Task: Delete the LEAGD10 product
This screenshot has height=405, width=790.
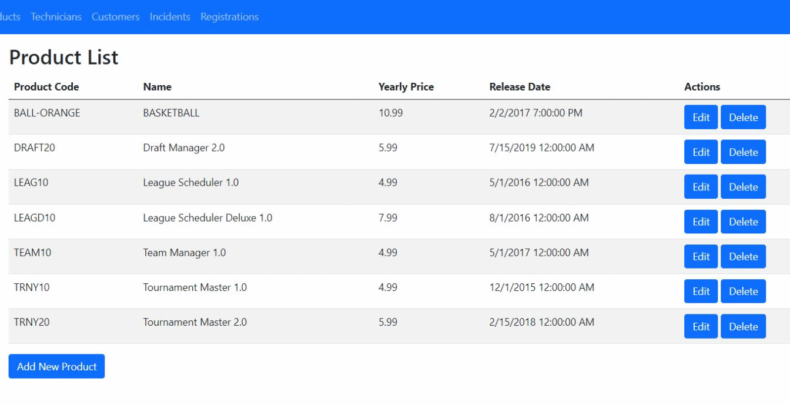Action: tap(743, 222)
